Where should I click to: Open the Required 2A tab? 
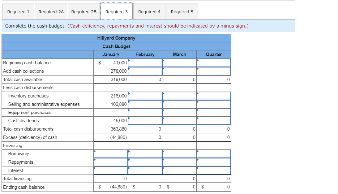pyautogui.click(x=51, y=11)
